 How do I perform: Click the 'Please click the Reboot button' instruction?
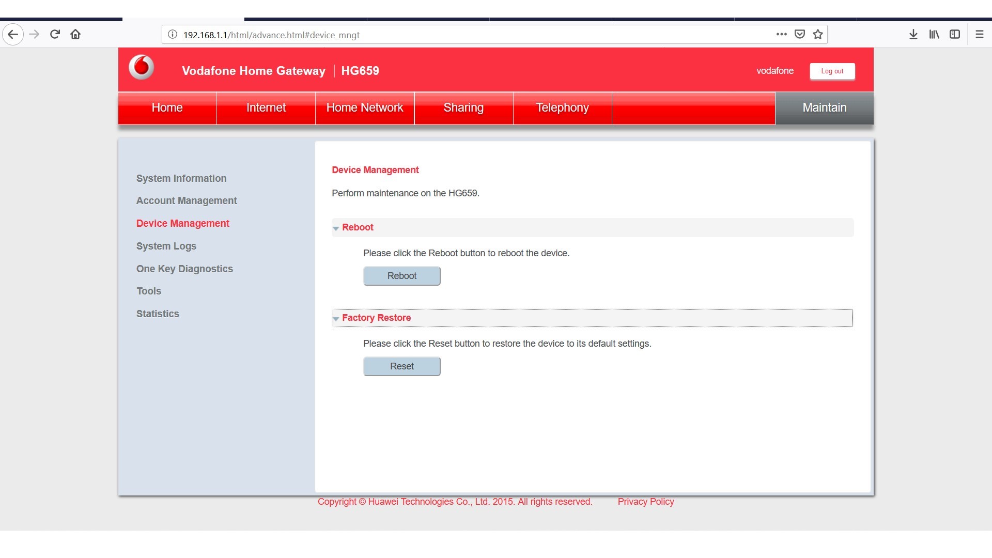click(x=466, y=253)
